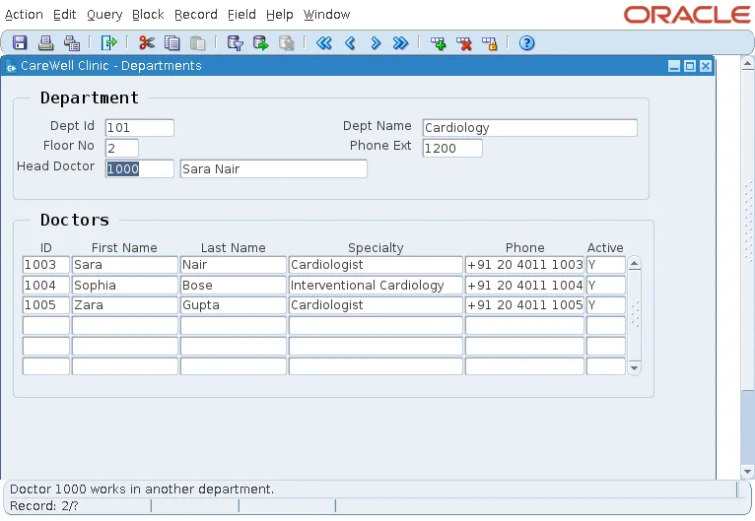Click the Exit form icon

pyautogui.click(x=108, y=42)
